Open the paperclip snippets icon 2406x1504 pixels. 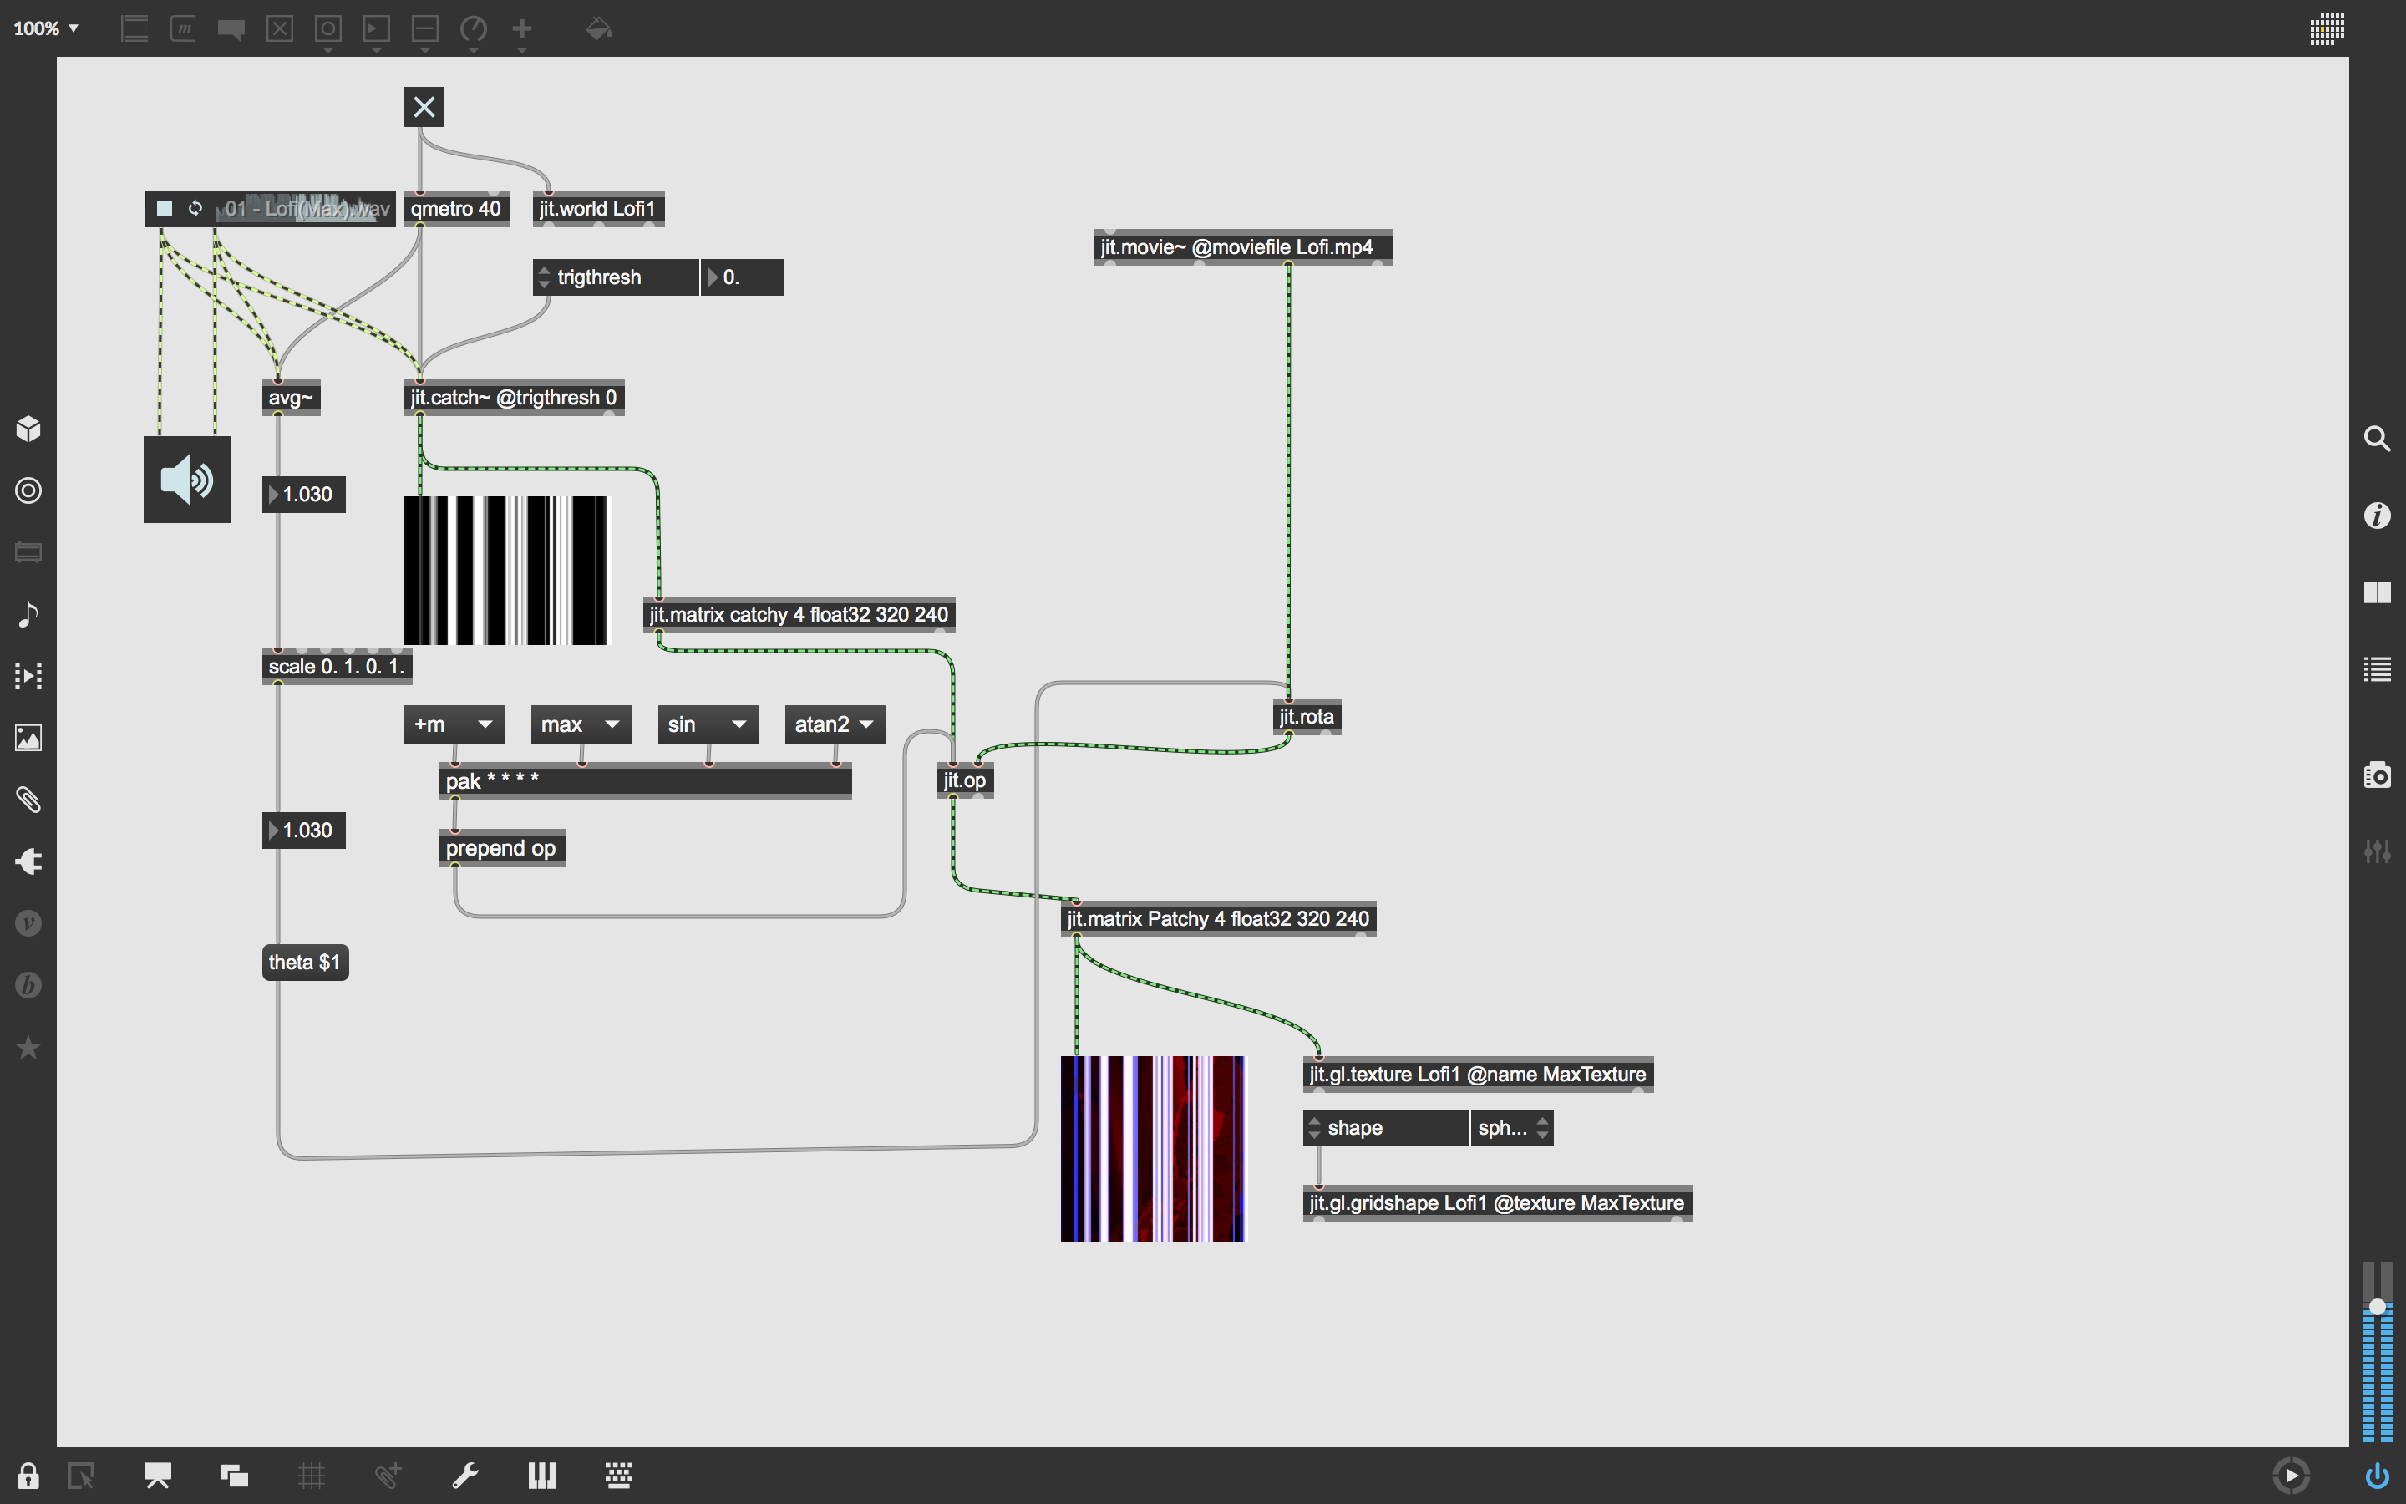[x=29, y=799]
